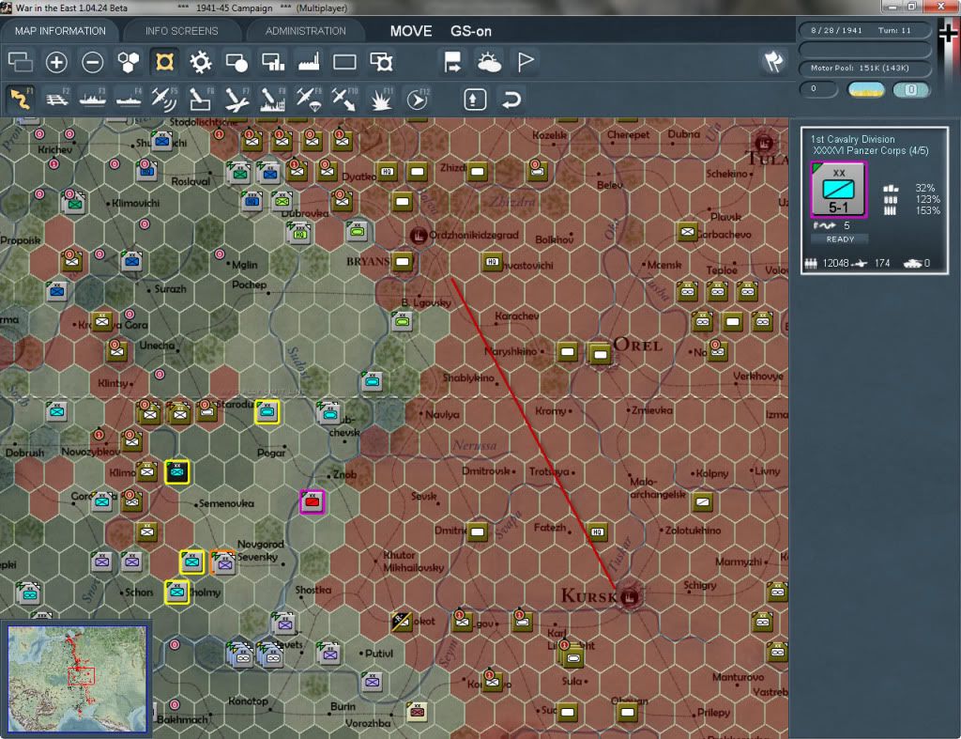961x739 pixels.
Task: Click the XXXXVI Panzer Corps (4/5) link
Action: pyautogui.click(x=870, y=150)
